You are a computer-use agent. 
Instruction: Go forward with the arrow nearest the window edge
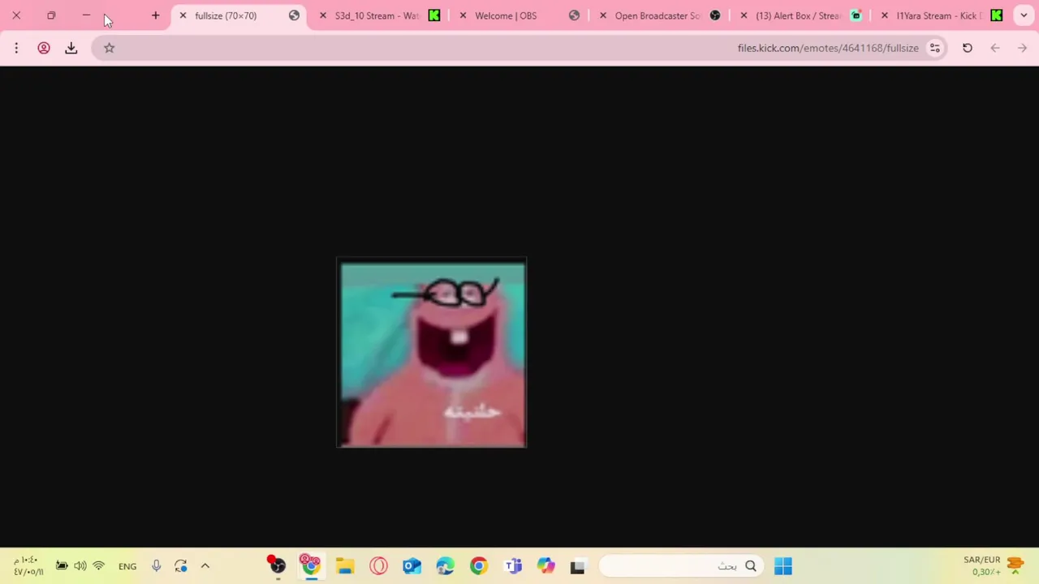click(x=1023, y=48)
